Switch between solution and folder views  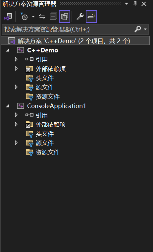[8, 17]
